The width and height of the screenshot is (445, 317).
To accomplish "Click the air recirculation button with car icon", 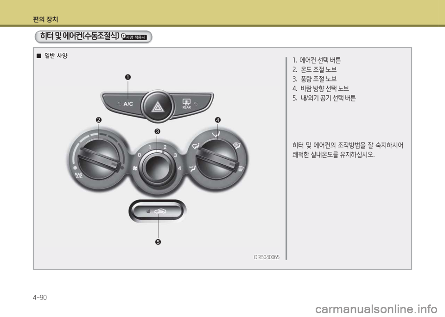I will tap(157, 211).
